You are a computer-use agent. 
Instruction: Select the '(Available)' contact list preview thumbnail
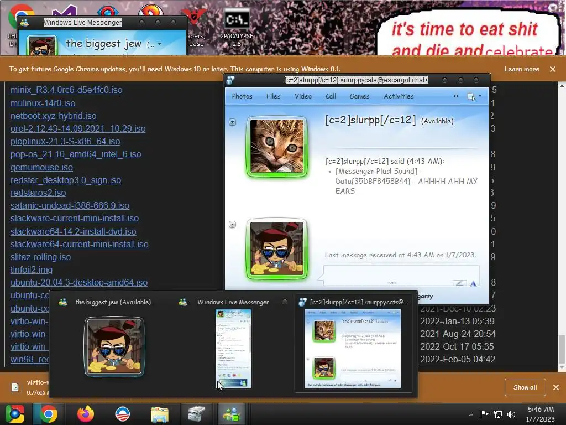[114, 346]
